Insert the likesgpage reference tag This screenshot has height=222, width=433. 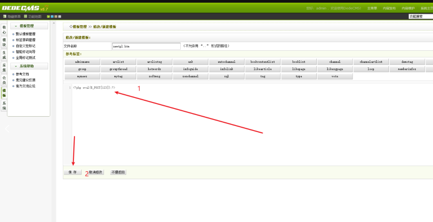(335, 69)
